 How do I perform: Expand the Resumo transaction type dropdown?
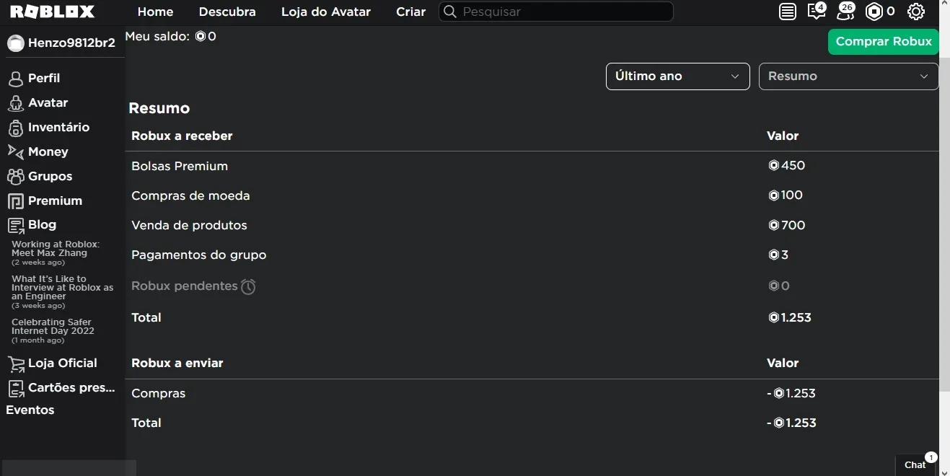pyautogui.click(x=848, y=76)
